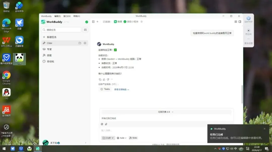Open 驱动精灵 desktop icon
Viewport: 272px width, 152px height.
(6, 111)
